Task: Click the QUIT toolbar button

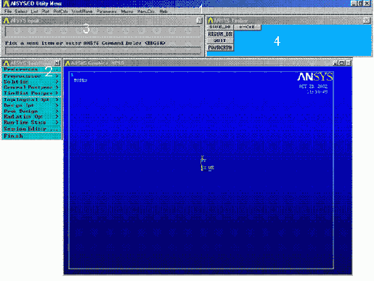Action: point(220,41)
